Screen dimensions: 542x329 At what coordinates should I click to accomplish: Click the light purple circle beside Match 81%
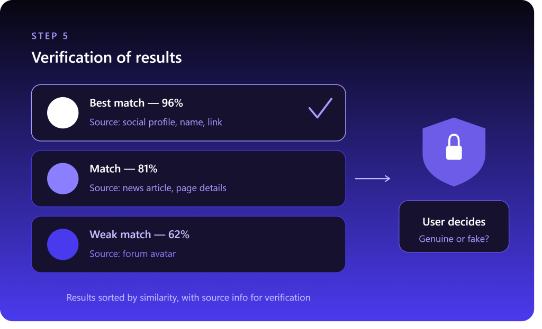62,178
